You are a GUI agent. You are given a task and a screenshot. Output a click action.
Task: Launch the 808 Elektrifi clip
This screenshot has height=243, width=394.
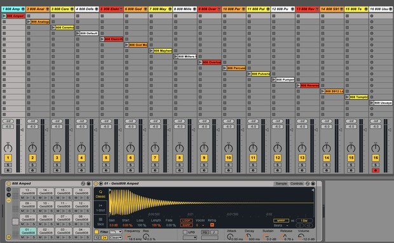[102, 39]
